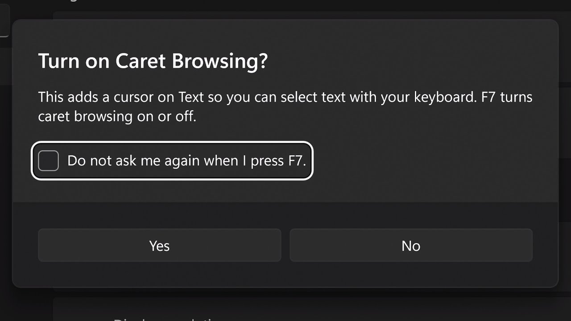Screen dimensions: 571x321
Task: Select Yes to enable keyboard text cursor
Action: click(x=159, y=245)
